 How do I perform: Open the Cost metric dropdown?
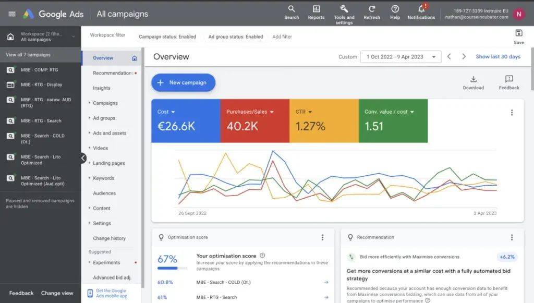tap(173, 112)
